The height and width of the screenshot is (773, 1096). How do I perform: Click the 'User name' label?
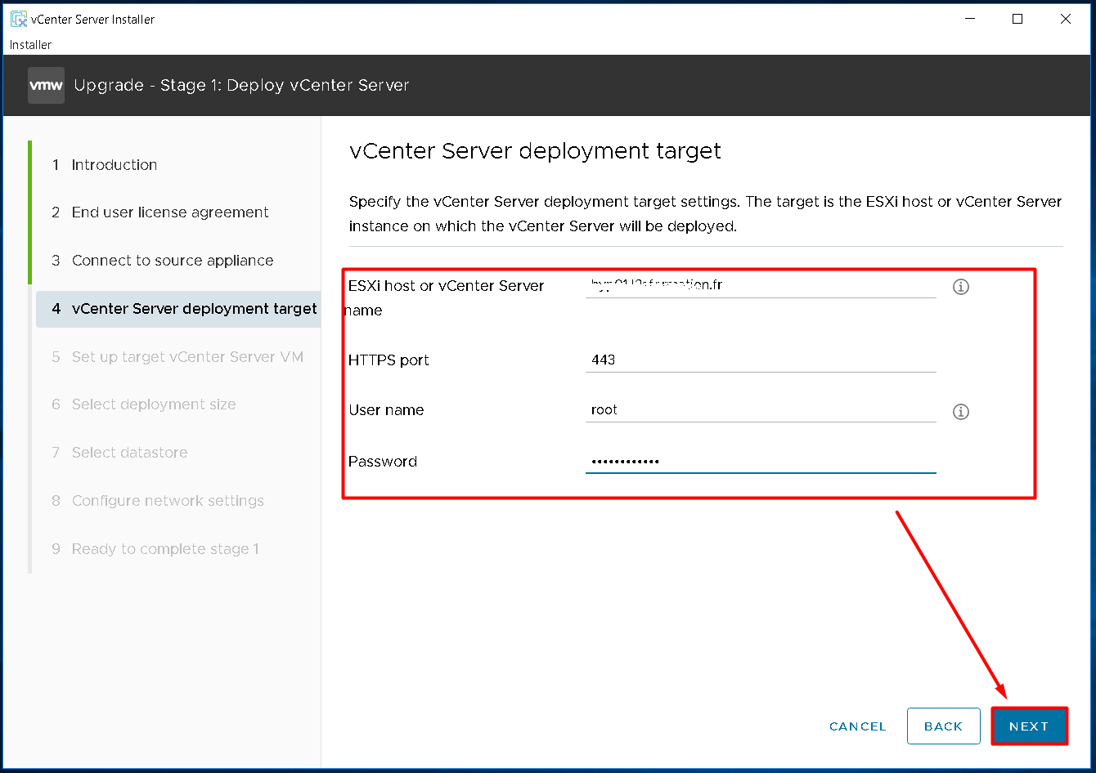click(386, 410)
